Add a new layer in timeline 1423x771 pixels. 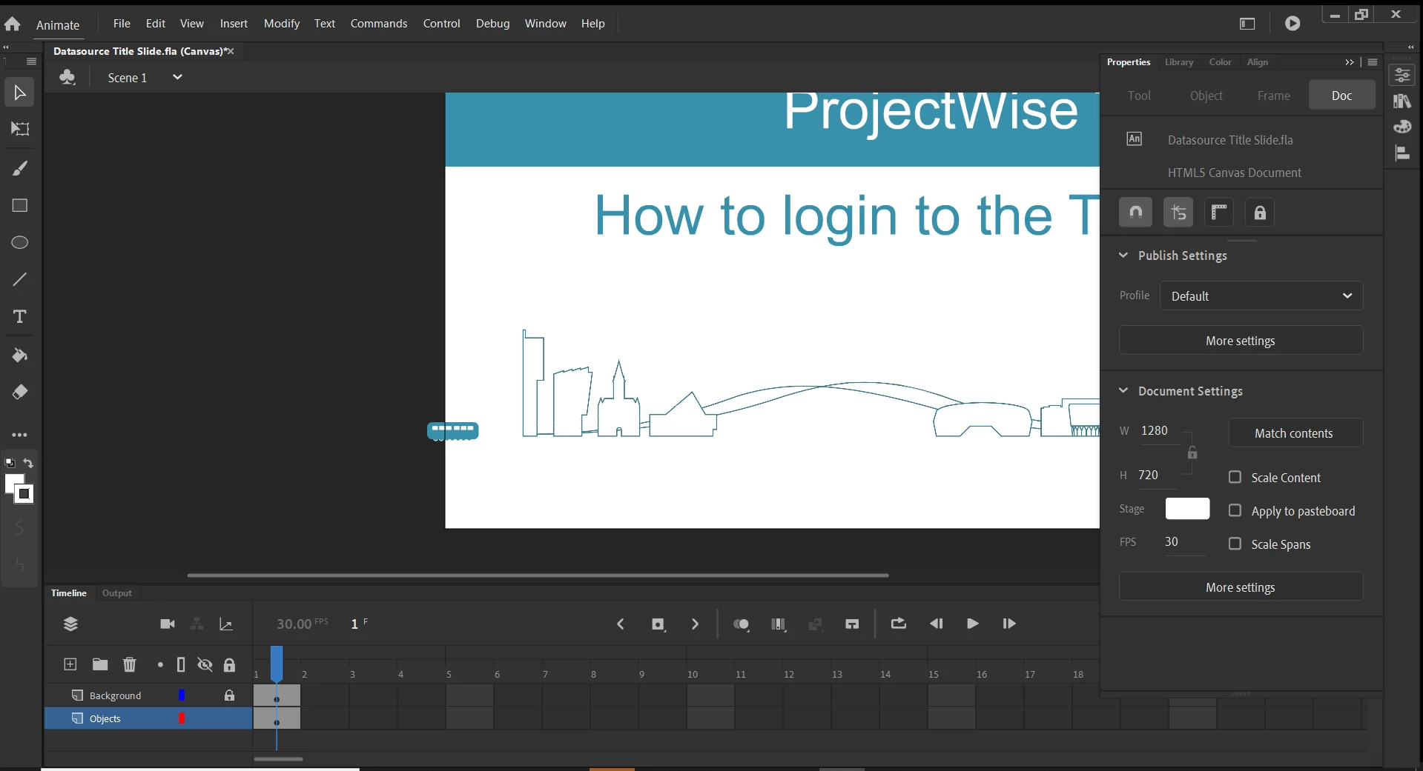coord(70,664)
